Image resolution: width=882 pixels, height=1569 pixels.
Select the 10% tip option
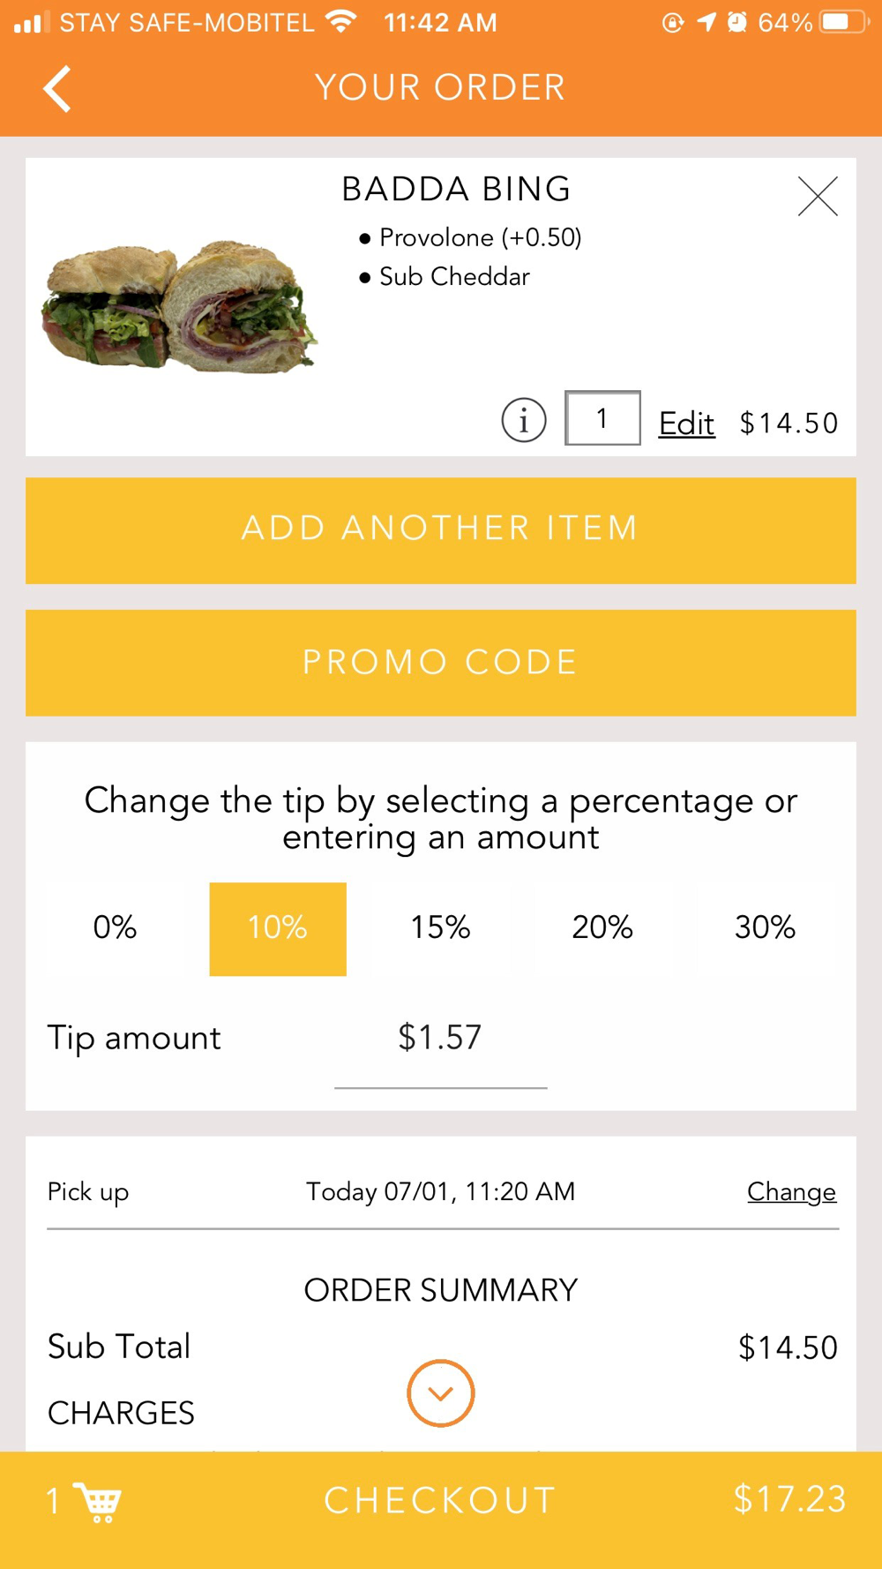click(x=278, y=928)
